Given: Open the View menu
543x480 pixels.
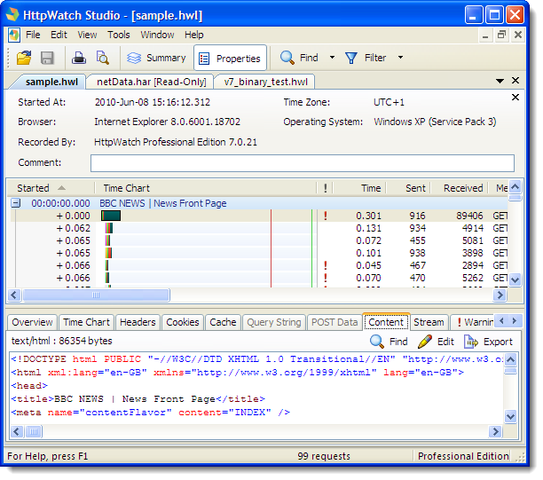Looking at the screenshot, I should [x=87, y=35].
